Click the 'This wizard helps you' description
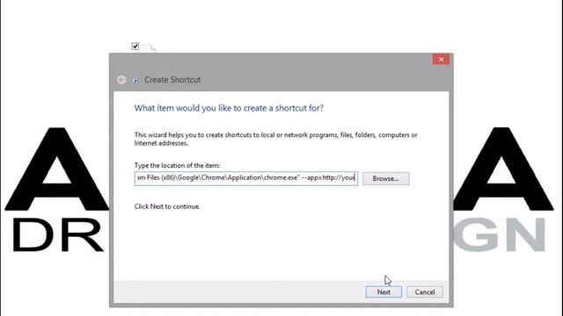563x316 pixels. tap(275, 139)
